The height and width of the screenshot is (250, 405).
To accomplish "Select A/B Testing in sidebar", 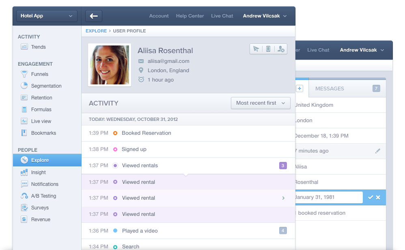I will click(x=43, y=196).
